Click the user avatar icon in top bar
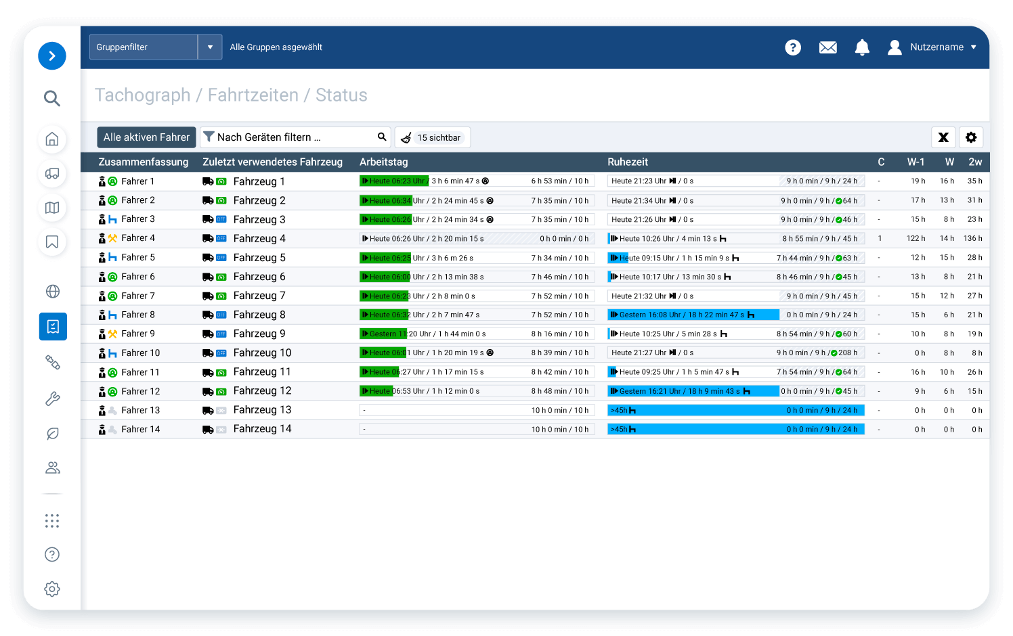This screenshot has height=636, width=1013. point(895,47)
